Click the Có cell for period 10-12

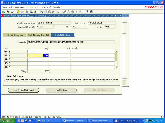[x=60, y=55]
